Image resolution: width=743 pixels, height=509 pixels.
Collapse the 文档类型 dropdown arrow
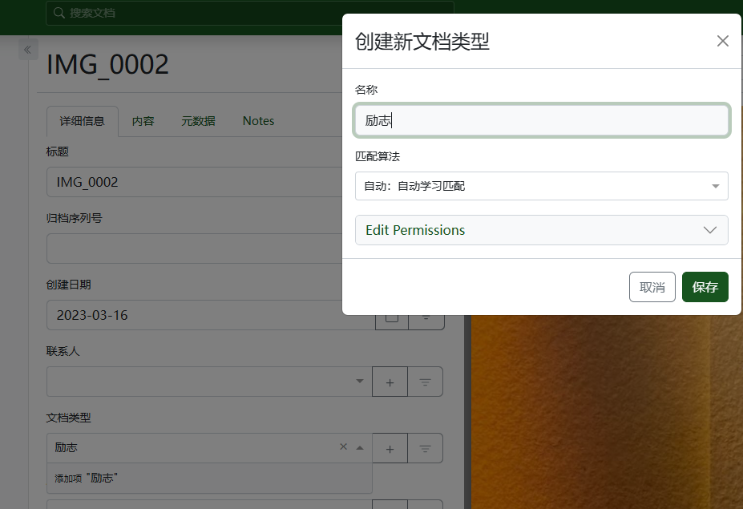[x=360, y=447]
